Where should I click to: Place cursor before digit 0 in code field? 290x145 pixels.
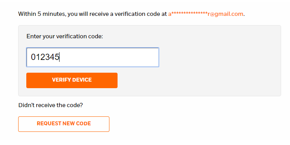(x=31, y=57)
